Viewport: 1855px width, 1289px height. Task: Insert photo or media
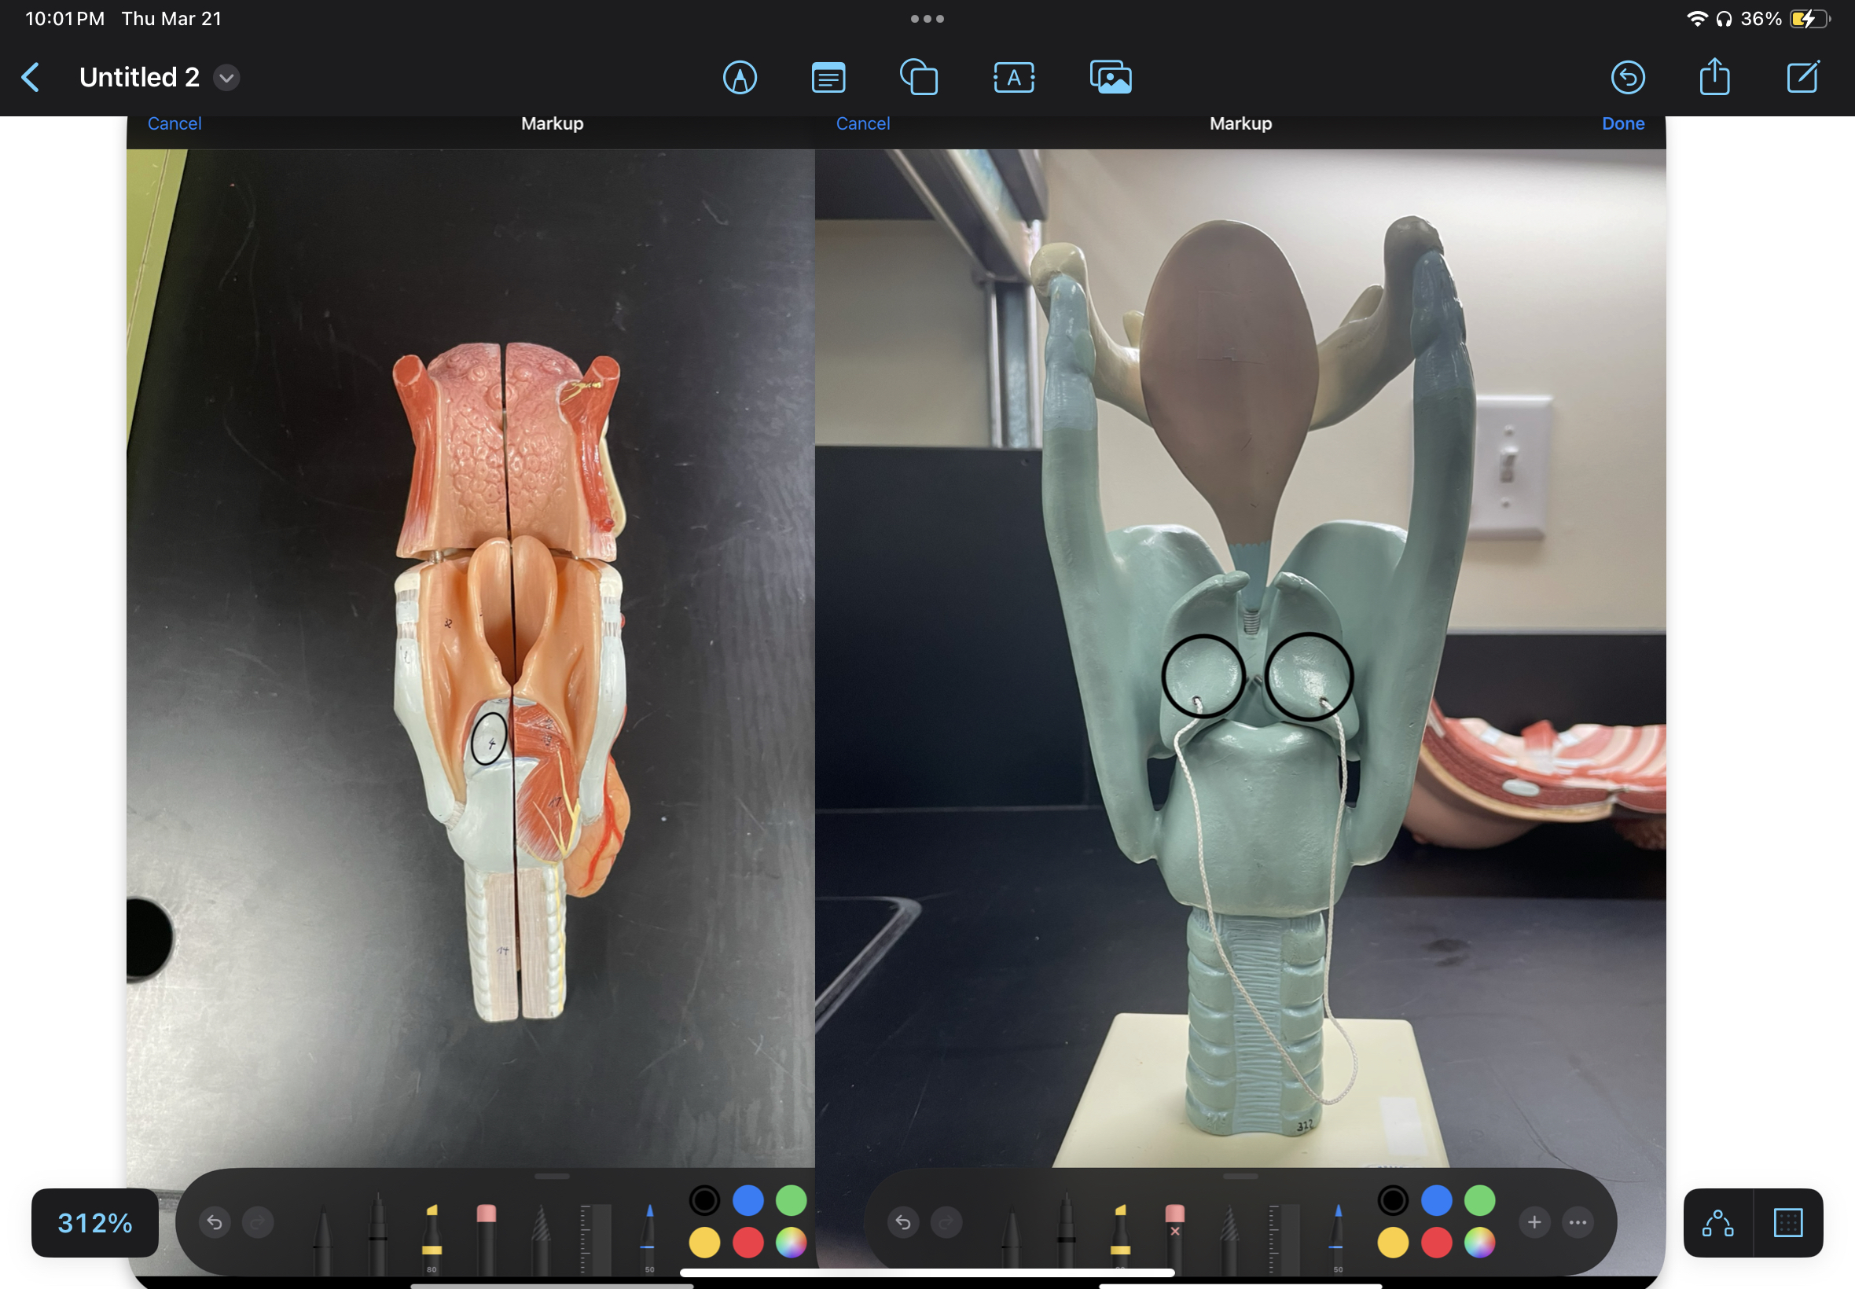pos(1111,78)
